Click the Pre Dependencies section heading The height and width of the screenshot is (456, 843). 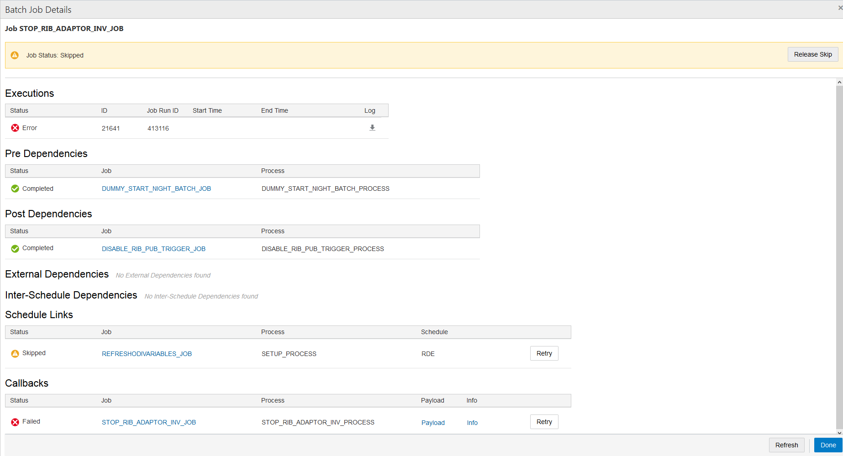click(x=46, y=153)
